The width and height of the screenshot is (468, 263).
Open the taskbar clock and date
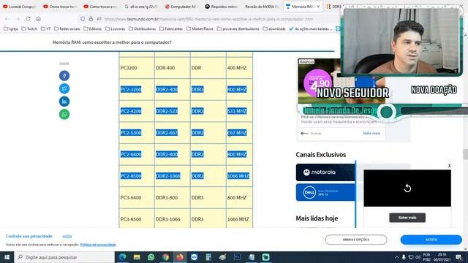coord(442,257)
